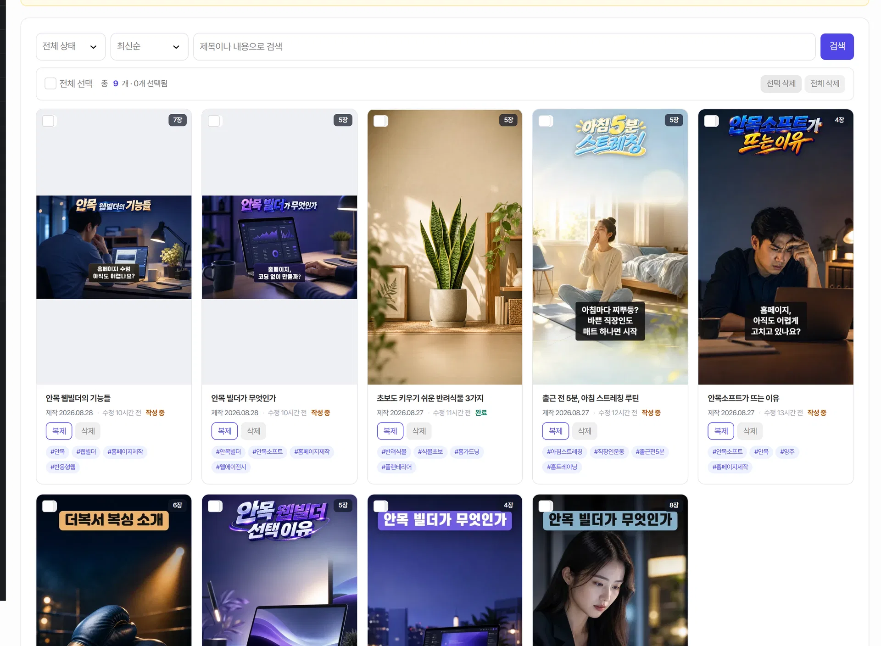The image size is (881, 646).
Task: Click the 선택 삭제 button
Action: point(781,84)
